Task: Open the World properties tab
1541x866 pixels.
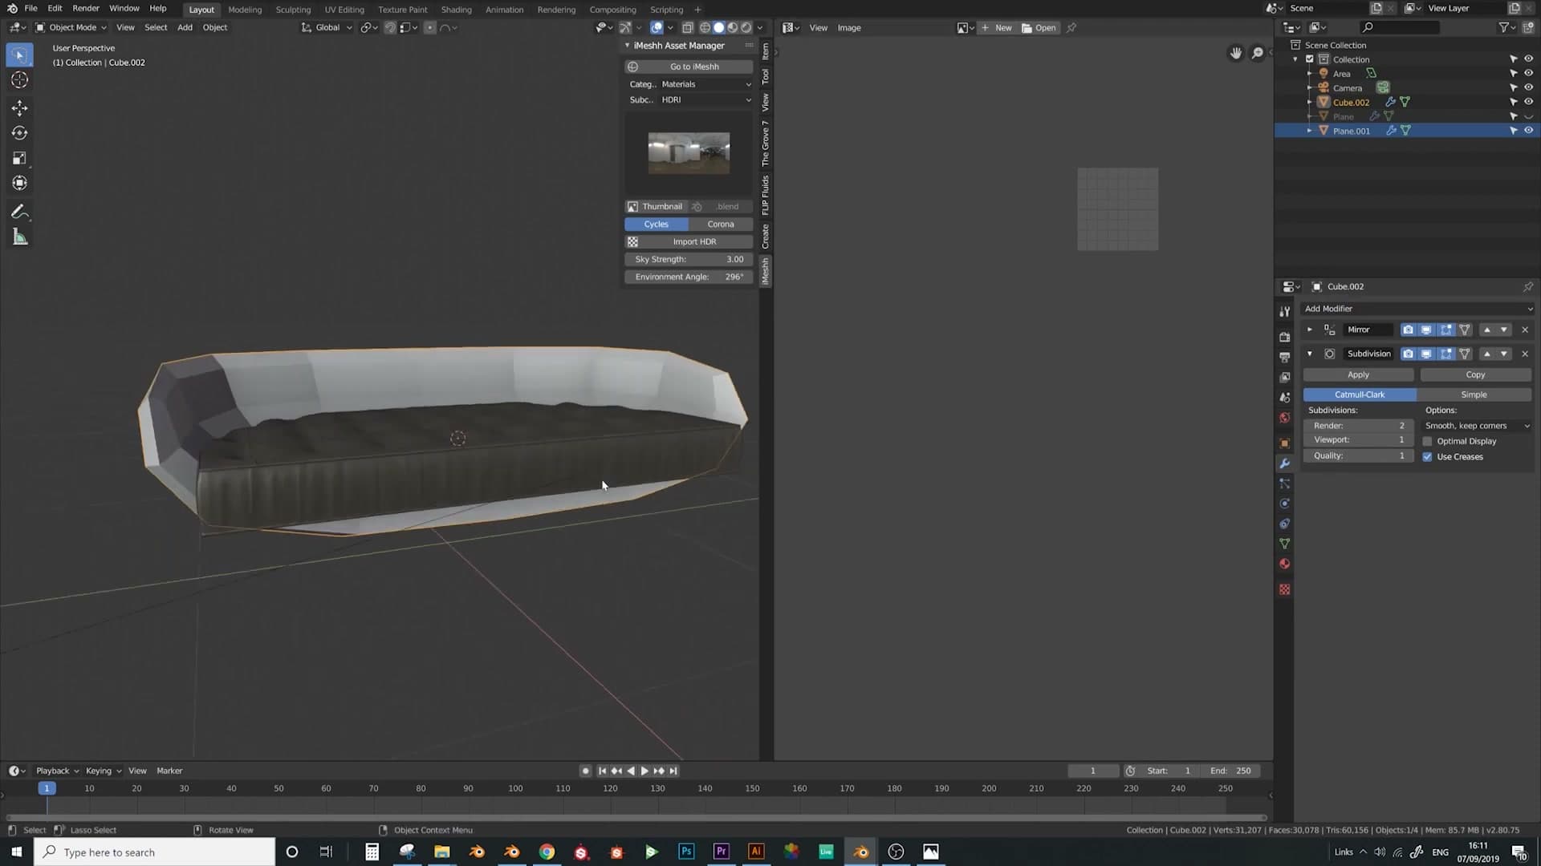Action: point(1284,418)
